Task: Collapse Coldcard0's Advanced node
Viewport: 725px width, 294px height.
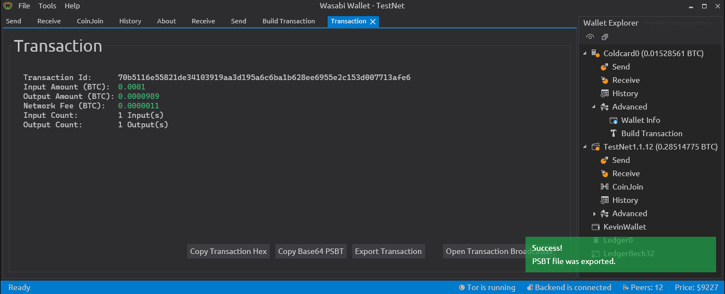Action: 594,107
